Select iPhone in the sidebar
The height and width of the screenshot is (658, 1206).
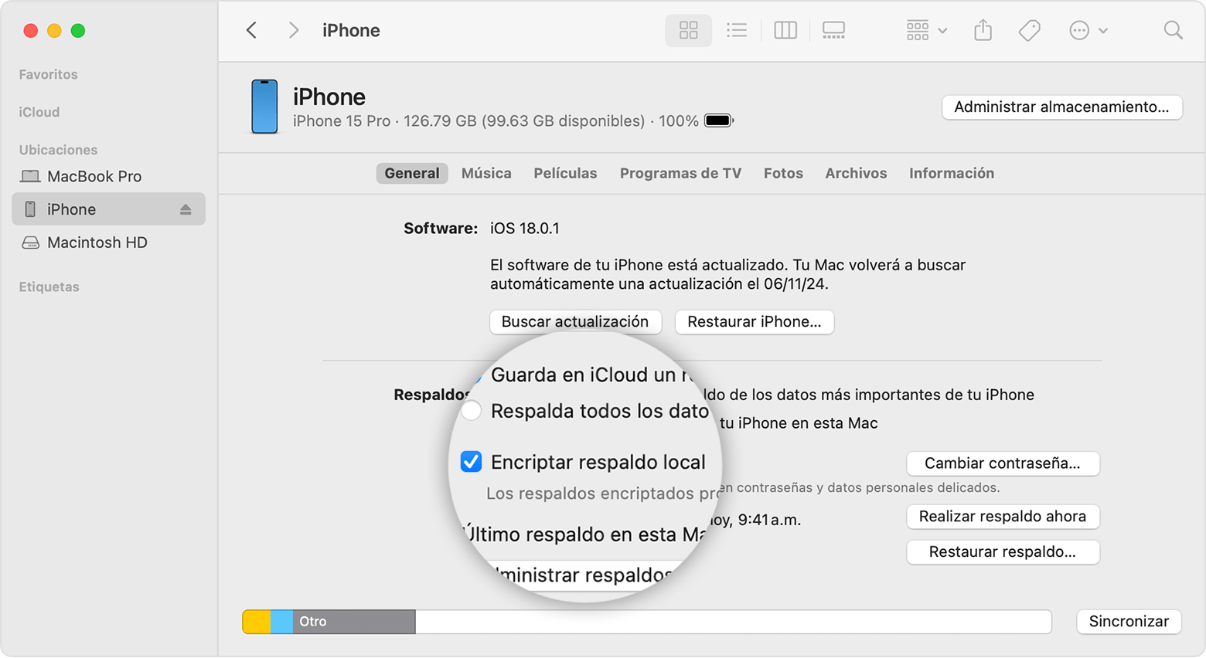pyautogui.click(x=109, y=209)
